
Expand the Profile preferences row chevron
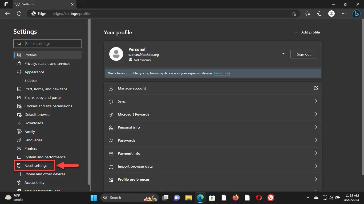(316, 179)
